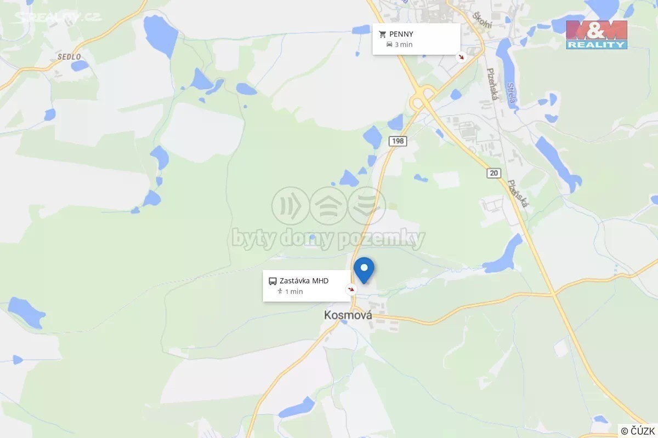Click the M&M Reality logo
This screenshot has height=438, width=658.
click(597, 34)
